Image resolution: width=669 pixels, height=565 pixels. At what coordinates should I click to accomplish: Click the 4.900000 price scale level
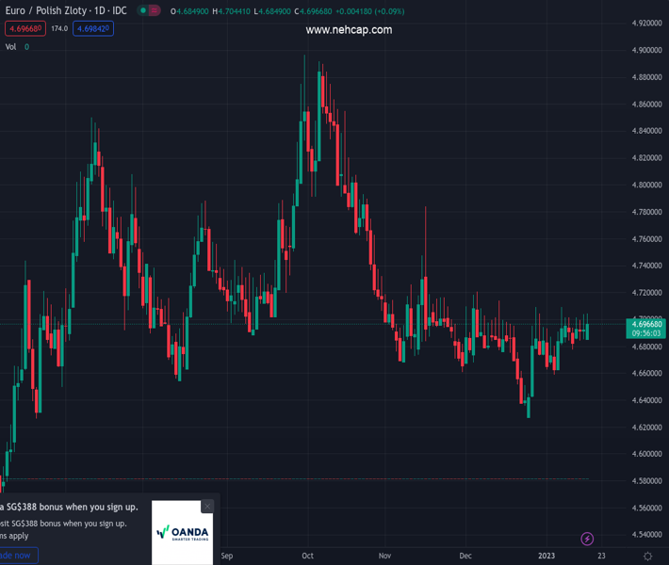point(645,50)
